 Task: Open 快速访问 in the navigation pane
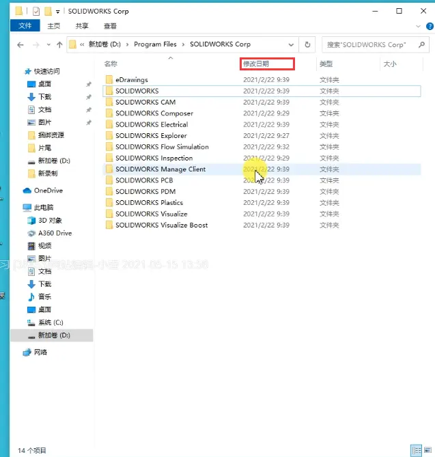(x=46, y=72)
